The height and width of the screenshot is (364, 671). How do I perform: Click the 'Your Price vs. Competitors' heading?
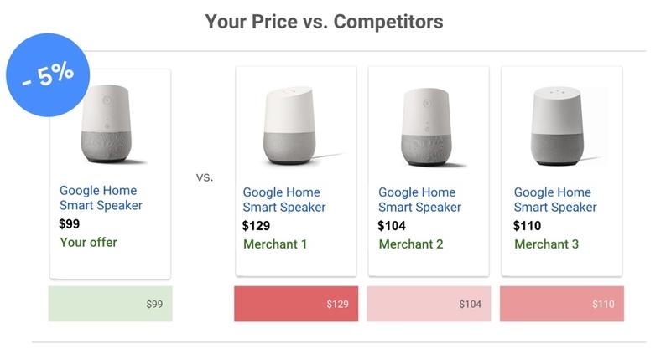click(324, 21)
